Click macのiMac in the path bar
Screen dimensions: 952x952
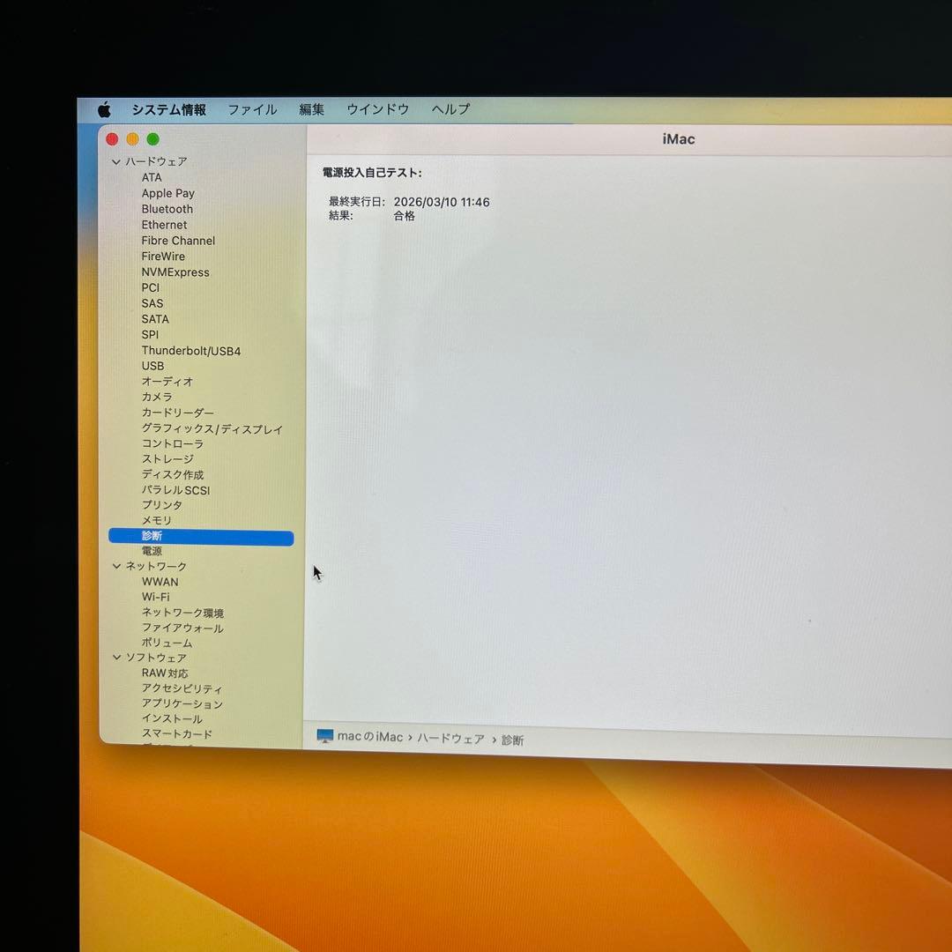[x=370, y=737]
